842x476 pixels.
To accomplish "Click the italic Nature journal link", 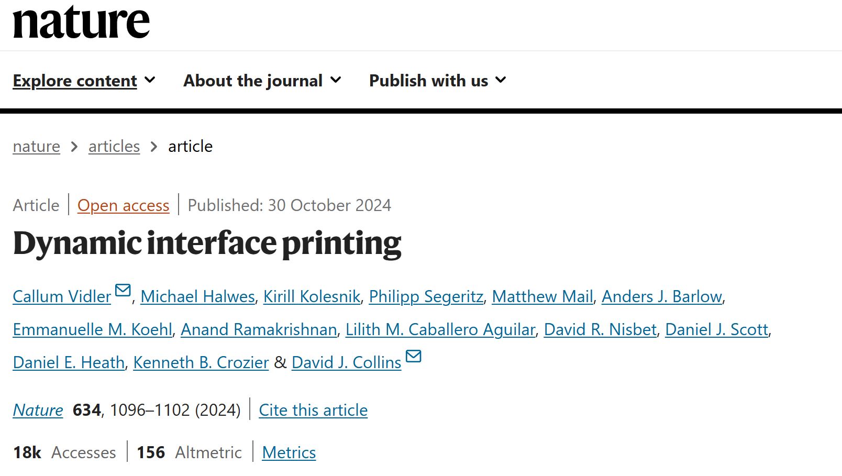I will 38,410.
